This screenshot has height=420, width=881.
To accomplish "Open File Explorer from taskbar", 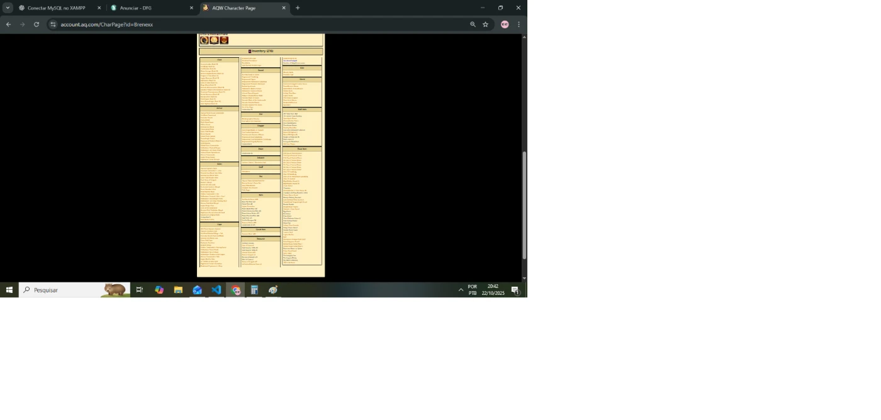I will tap(178, 290).
